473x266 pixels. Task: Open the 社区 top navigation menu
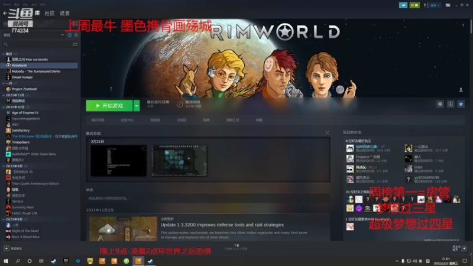50,13
